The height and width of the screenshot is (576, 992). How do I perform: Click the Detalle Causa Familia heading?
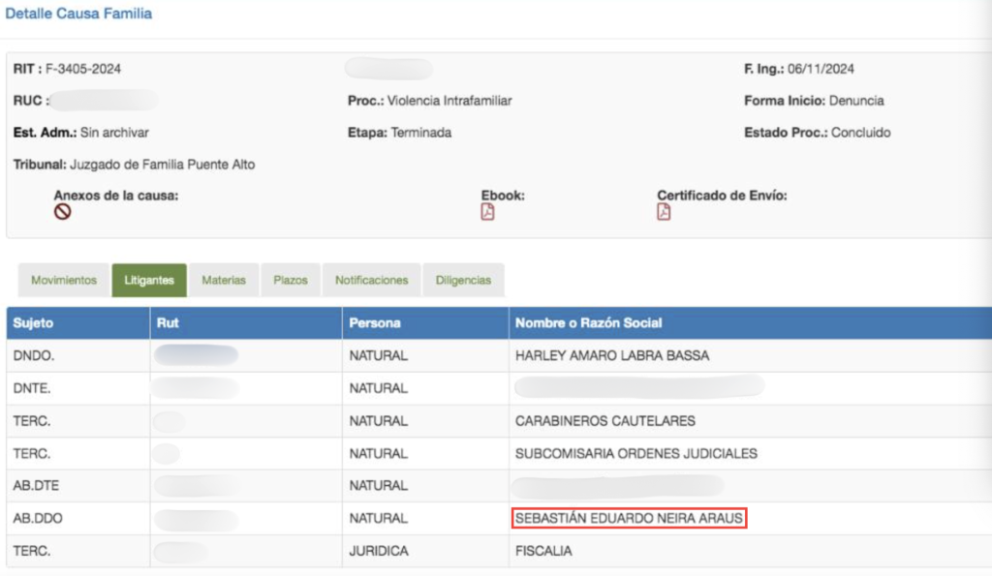point(78,15)
